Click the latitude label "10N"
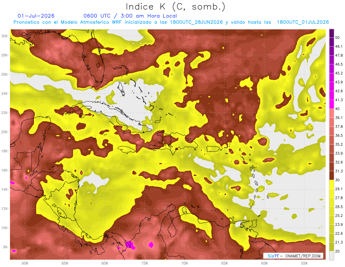Screen dimensions: 345x267 5,228
